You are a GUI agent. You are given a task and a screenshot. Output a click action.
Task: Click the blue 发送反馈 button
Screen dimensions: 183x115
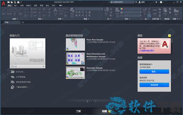click(x=154, y=85)
